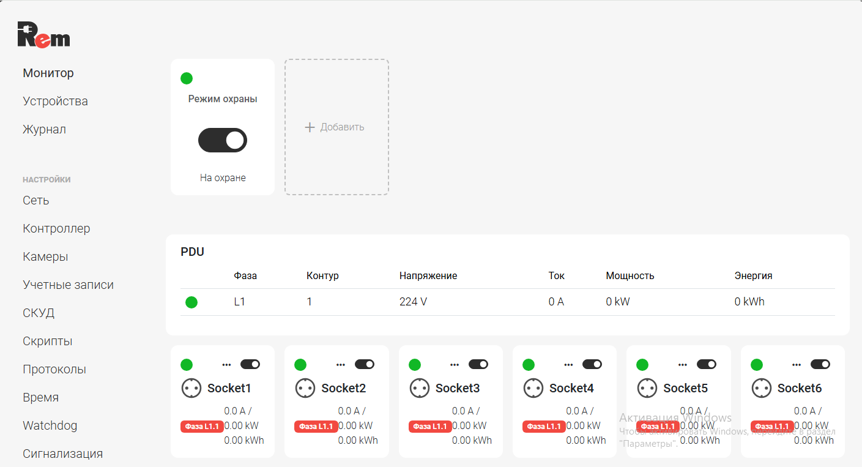Click the plus icon in Добавить card

tap(310, 127)
